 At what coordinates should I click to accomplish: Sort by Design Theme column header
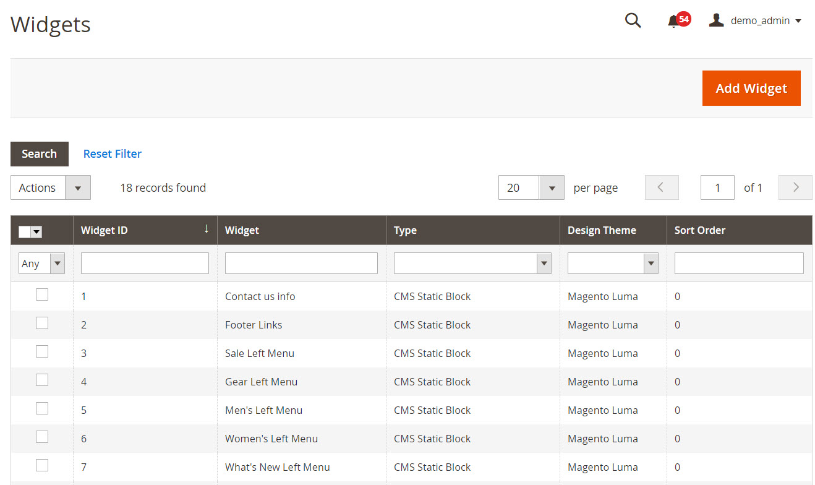[x=613, y=230]
